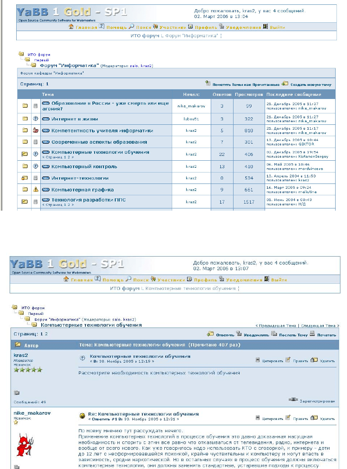Click the Форум "Информатика" breadcrumb on the topic page
The width and height of the screenshot is (347, 469).
click(x=57, y=319)
